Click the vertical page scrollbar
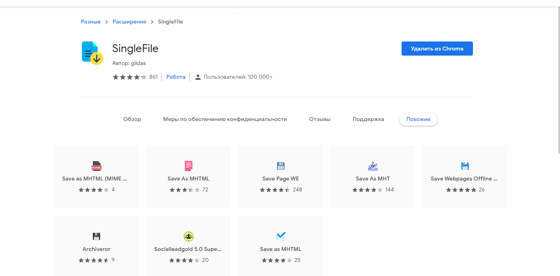This screenshot has height=276, width=560. pyautogui.click(x=558, y=78)
